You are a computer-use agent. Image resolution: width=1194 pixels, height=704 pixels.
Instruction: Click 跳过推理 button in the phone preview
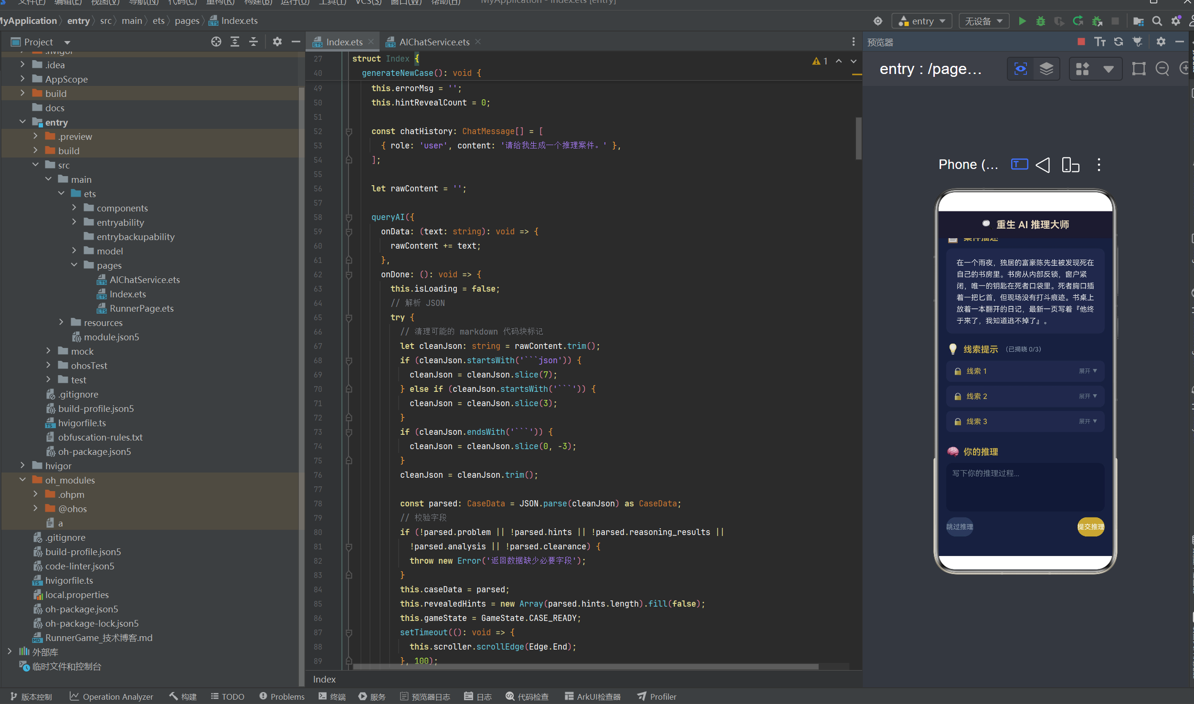[960, 527]
